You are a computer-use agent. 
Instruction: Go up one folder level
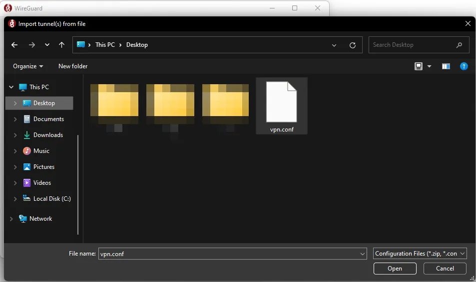(x=61, y=45)
